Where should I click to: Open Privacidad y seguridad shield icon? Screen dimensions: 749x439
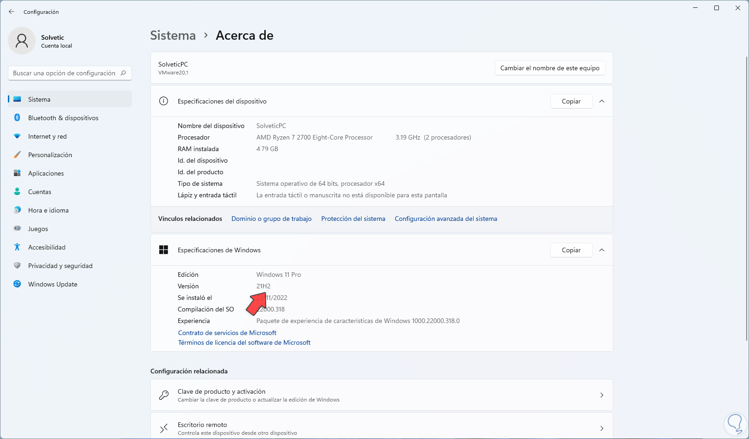[17, 266]
